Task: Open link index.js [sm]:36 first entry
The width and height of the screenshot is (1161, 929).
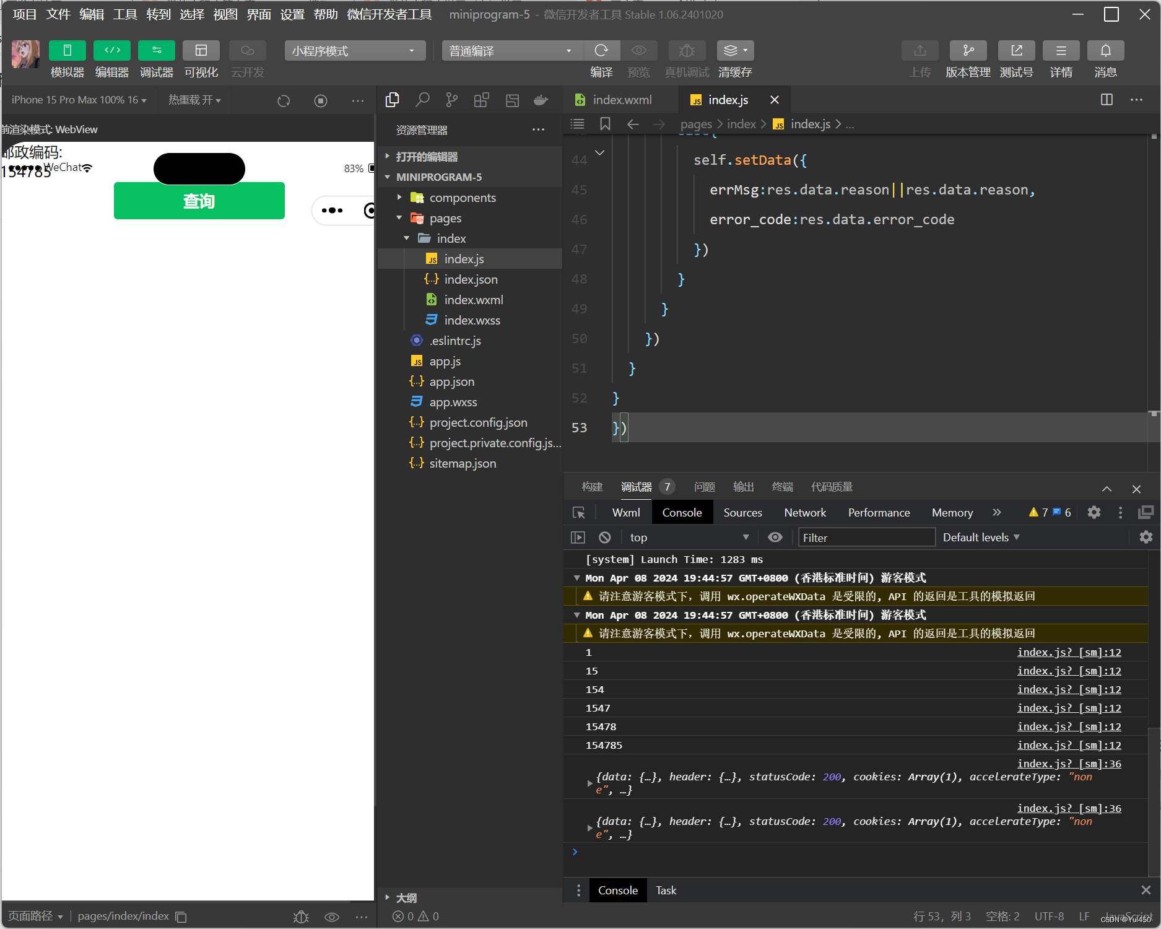Action: click(1069, 764)
